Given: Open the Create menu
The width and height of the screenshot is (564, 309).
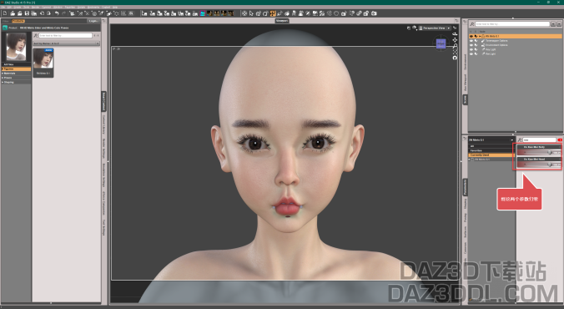Looking at the screenshot, I should [17, 8].
